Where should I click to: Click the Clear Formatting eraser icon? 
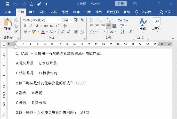click(65, 26)
